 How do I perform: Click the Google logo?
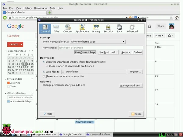(16, 26)
